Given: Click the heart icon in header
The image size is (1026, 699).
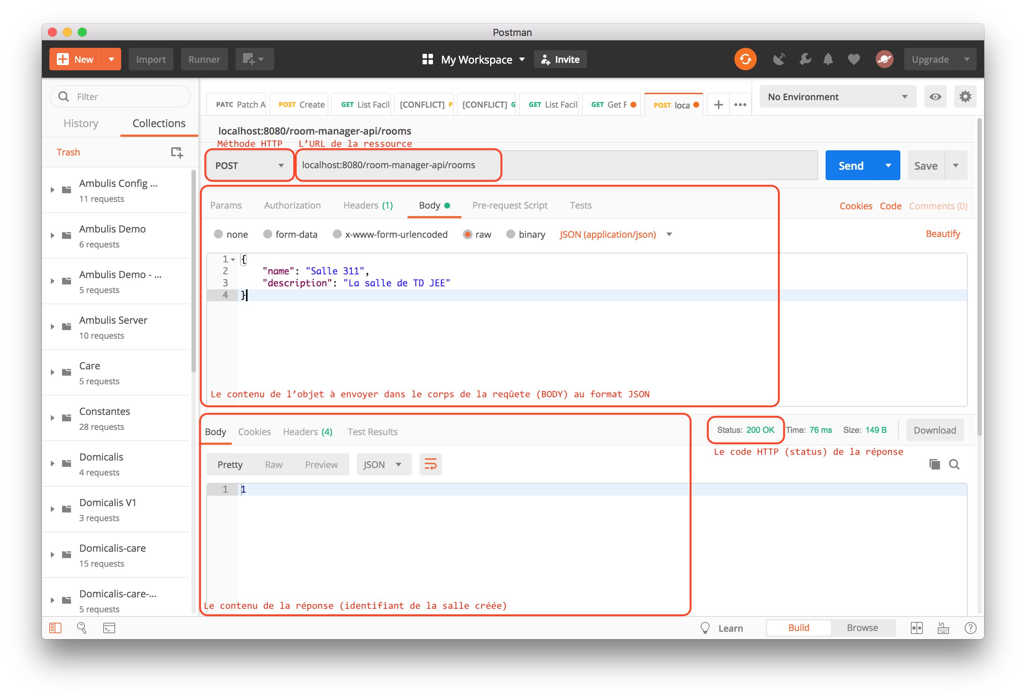Looking at the screenshot, I should [x=854, y=59].
